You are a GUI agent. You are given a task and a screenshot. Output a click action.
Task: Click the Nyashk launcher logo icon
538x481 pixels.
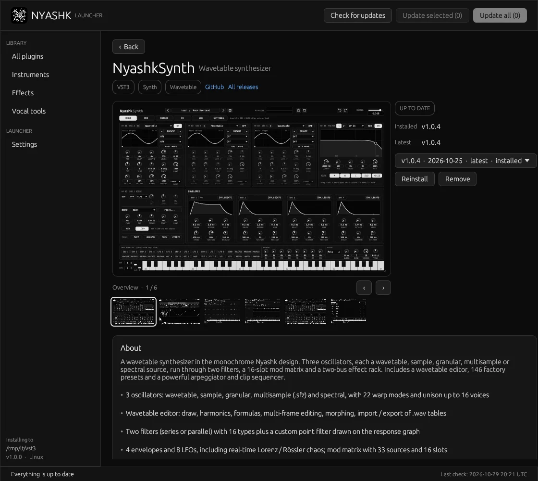point(19,15)
